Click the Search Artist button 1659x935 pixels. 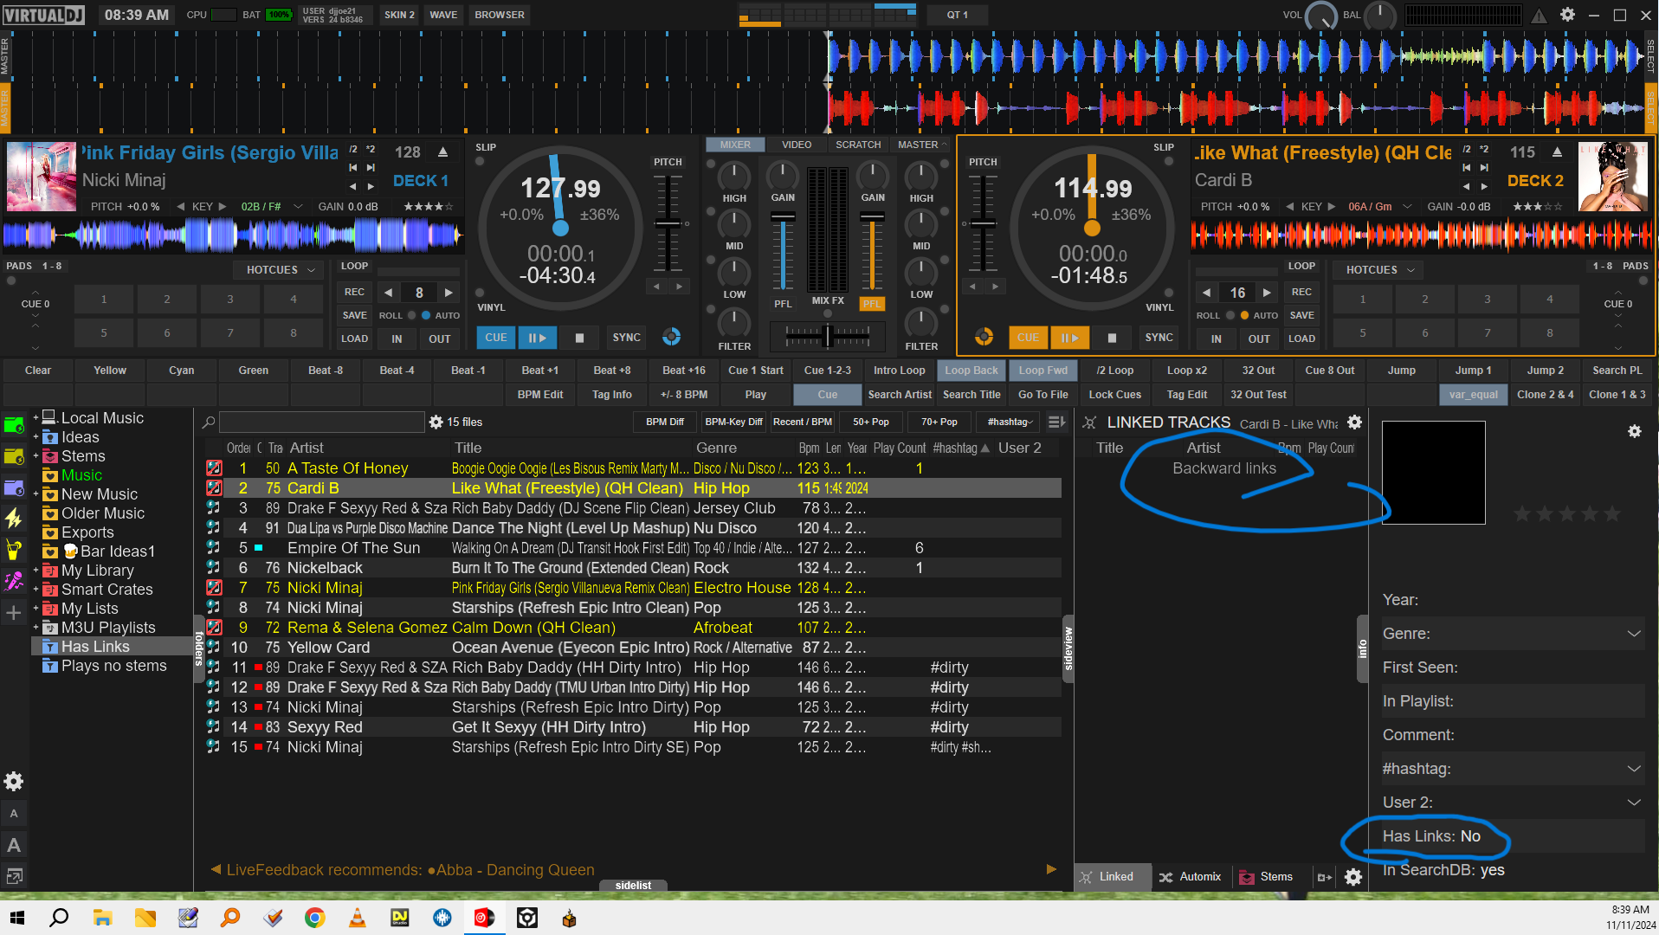tap(900, 395)
